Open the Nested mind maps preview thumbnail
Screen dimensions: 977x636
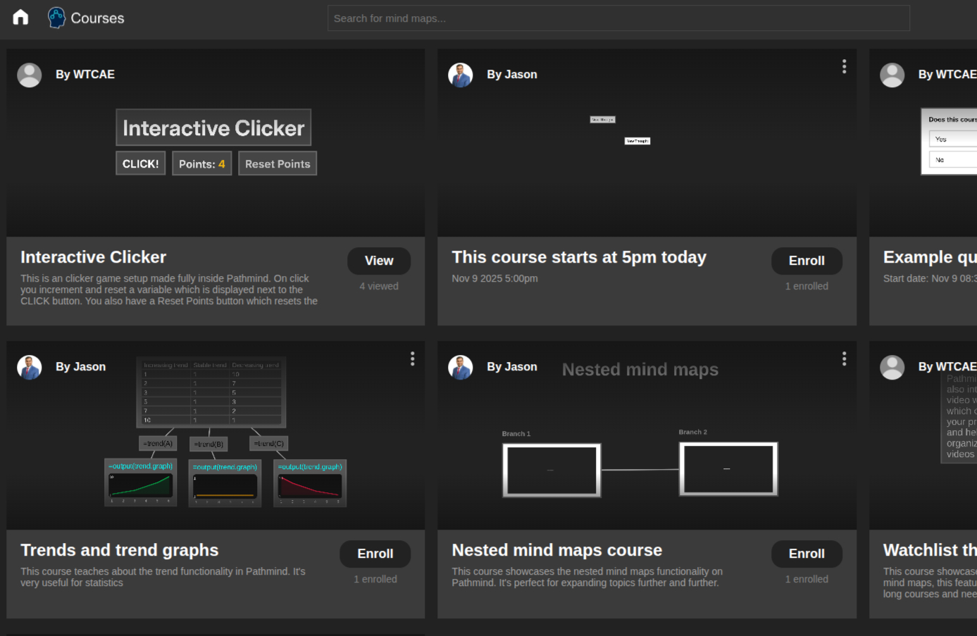point(640,451)
